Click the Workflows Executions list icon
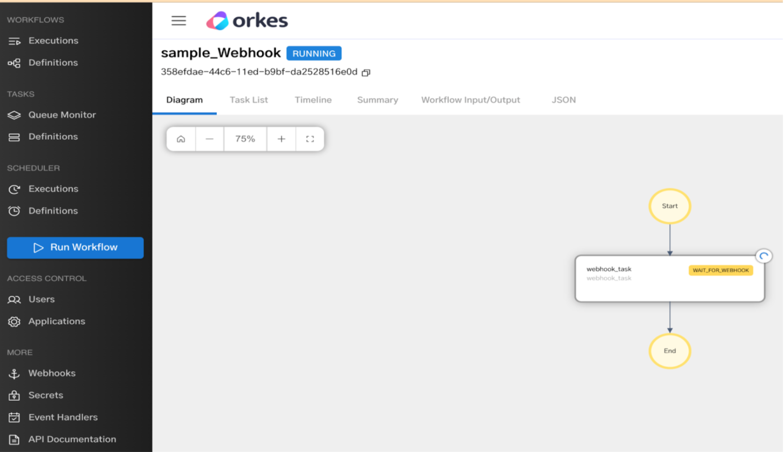This screenshot has height=452, width=784. tap(14, 41)
